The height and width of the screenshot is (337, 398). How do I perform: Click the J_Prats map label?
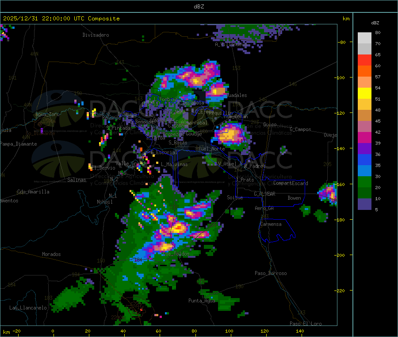(x=245, y=180)
